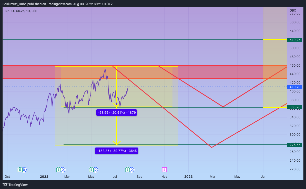Open the earnings E icon just before Mar 2022

tap(58, 170)
